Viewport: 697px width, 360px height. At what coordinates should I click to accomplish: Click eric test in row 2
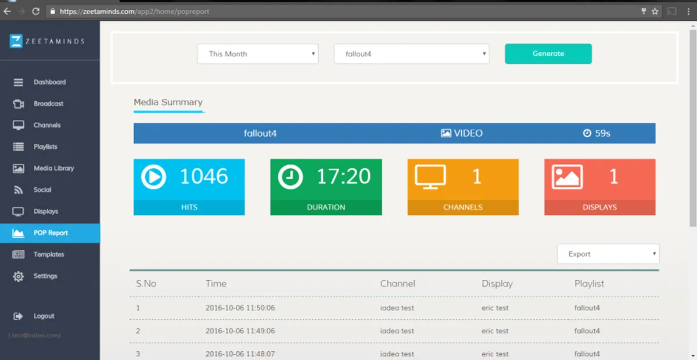pyautogui.click(x=495, y=332)
